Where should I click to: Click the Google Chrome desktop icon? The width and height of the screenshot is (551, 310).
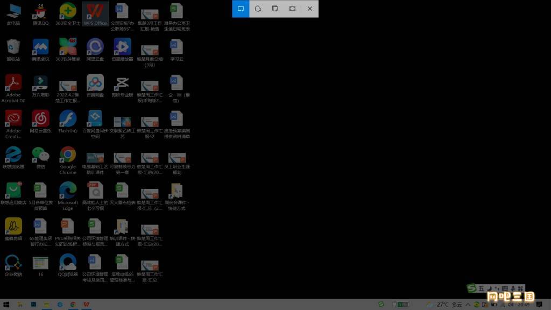click(68, 159)
